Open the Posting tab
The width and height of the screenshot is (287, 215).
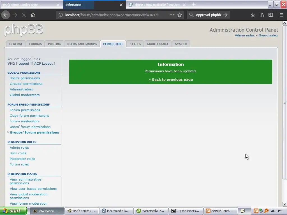[x=54, y=44]
